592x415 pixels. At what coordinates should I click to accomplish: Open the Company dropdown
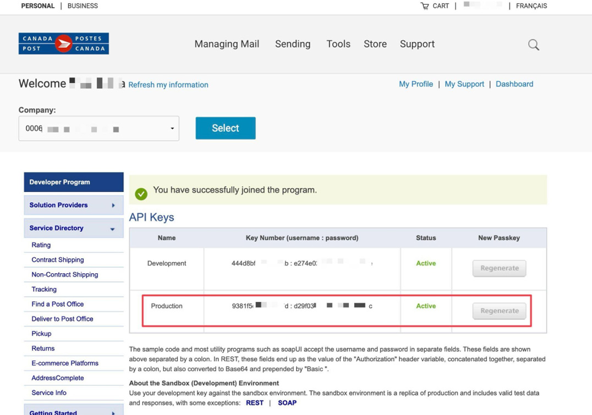click(x=99, y=129)
